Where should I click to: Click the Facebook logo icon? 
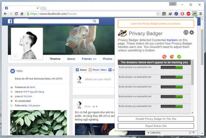click(10, 21)
